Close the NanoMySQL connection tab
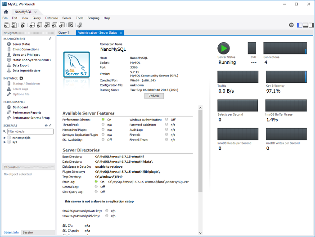The width and height of the screenshot is (315, 237). (x=36, y=12)
